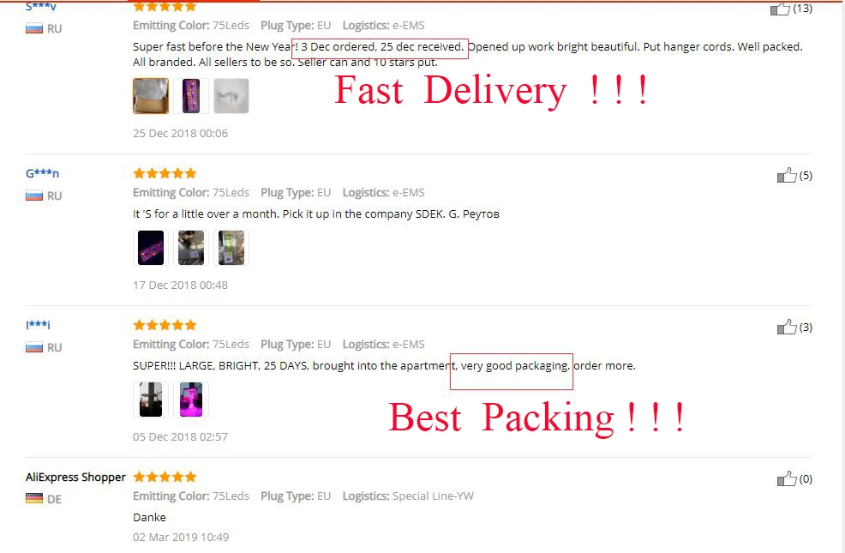The image size is (845, 553).
Task: View pink-lit grow light photo in I***i's review
Action: (x=191, y=400)
